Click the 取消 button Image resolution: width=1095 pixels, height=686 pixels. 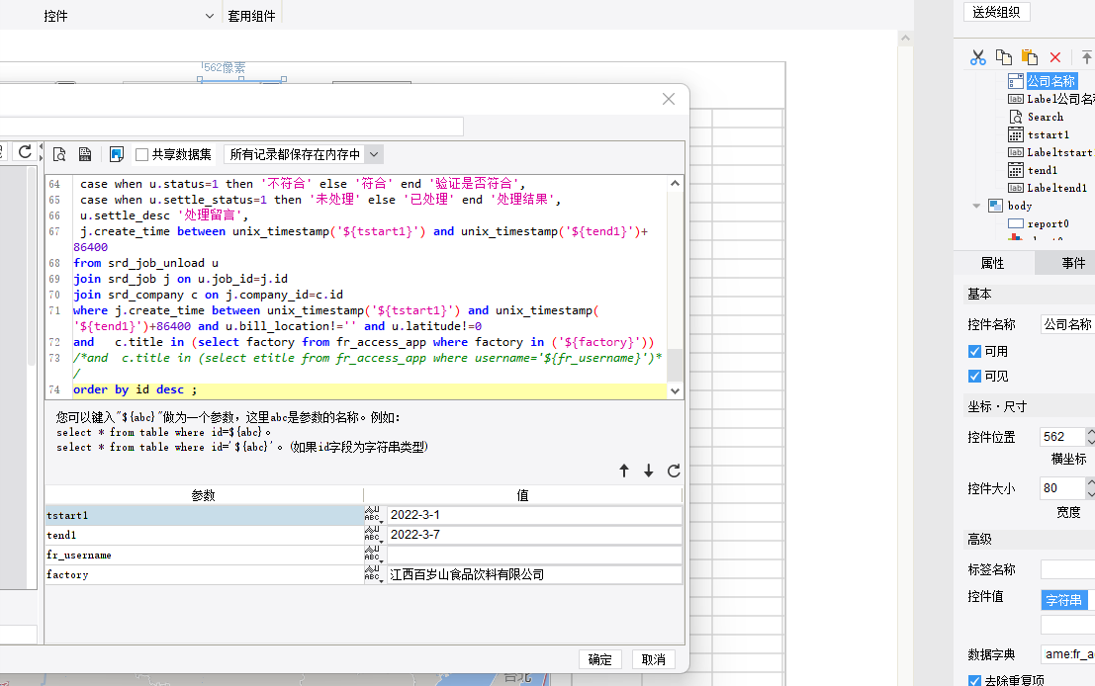(x=653, y=659)
